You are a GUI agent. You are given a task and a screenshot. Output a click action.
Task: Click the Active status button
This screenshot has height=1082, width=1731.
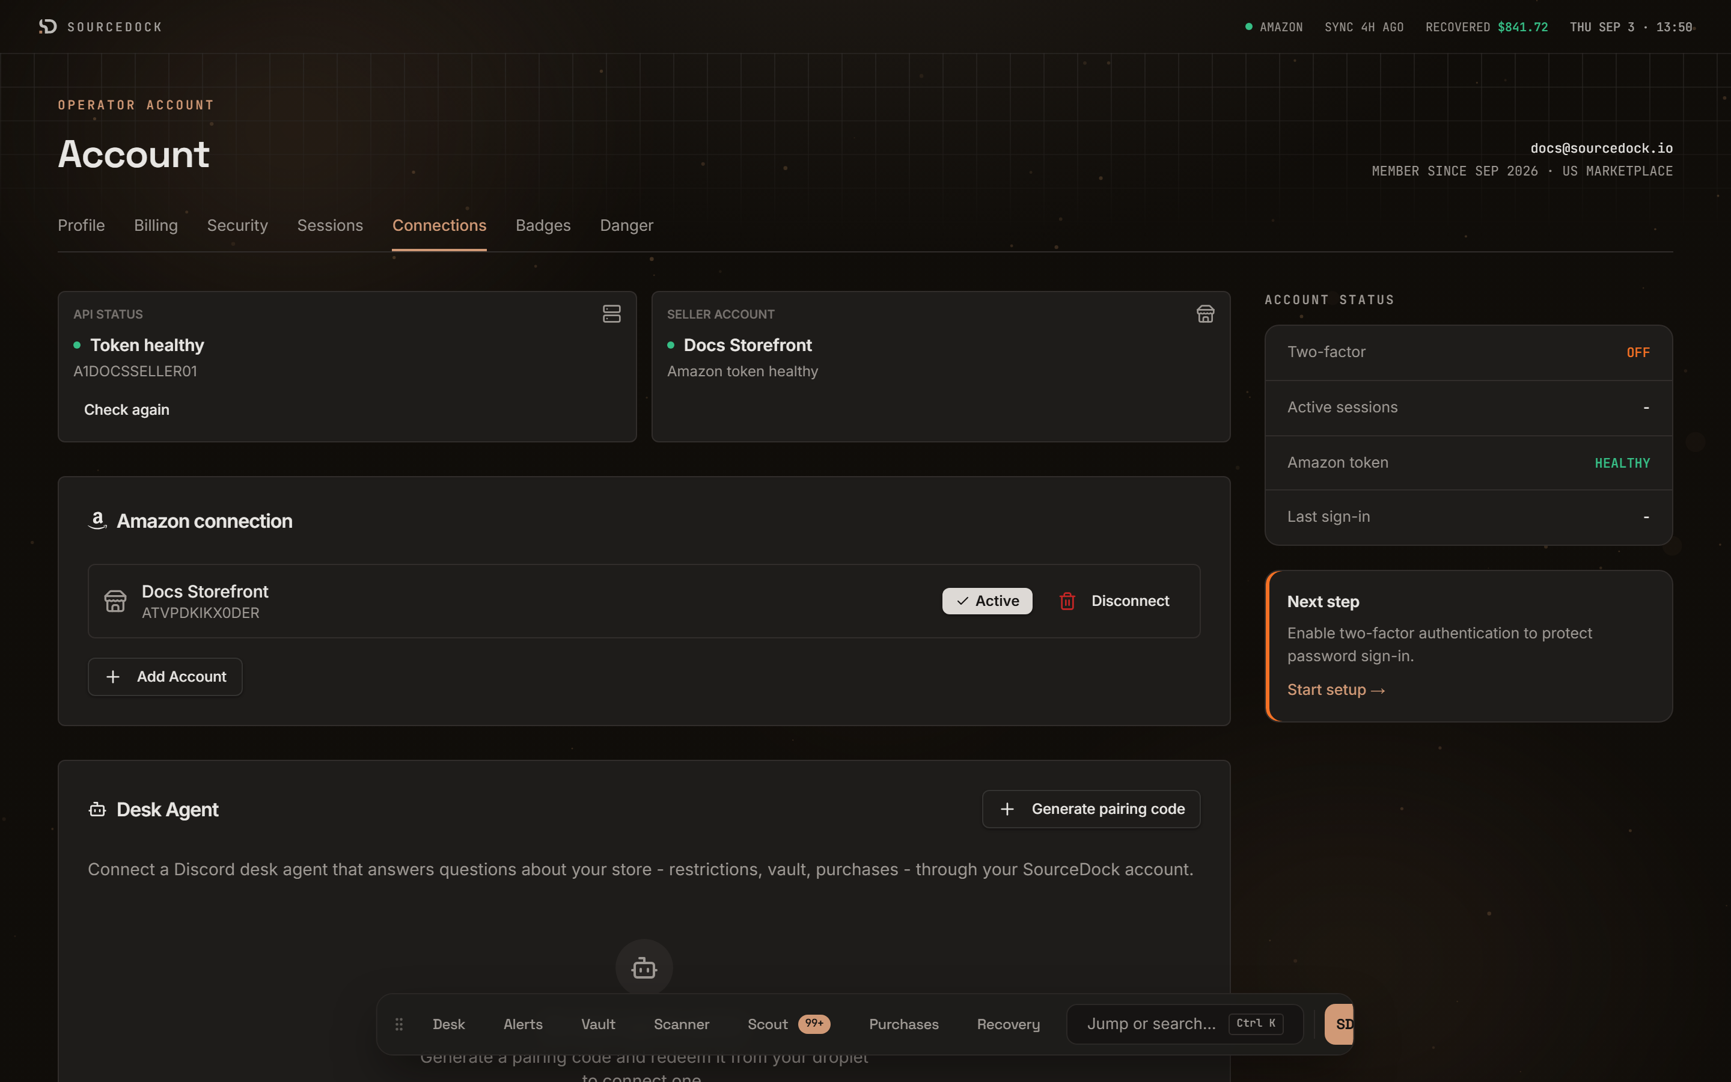pos(987,601)
